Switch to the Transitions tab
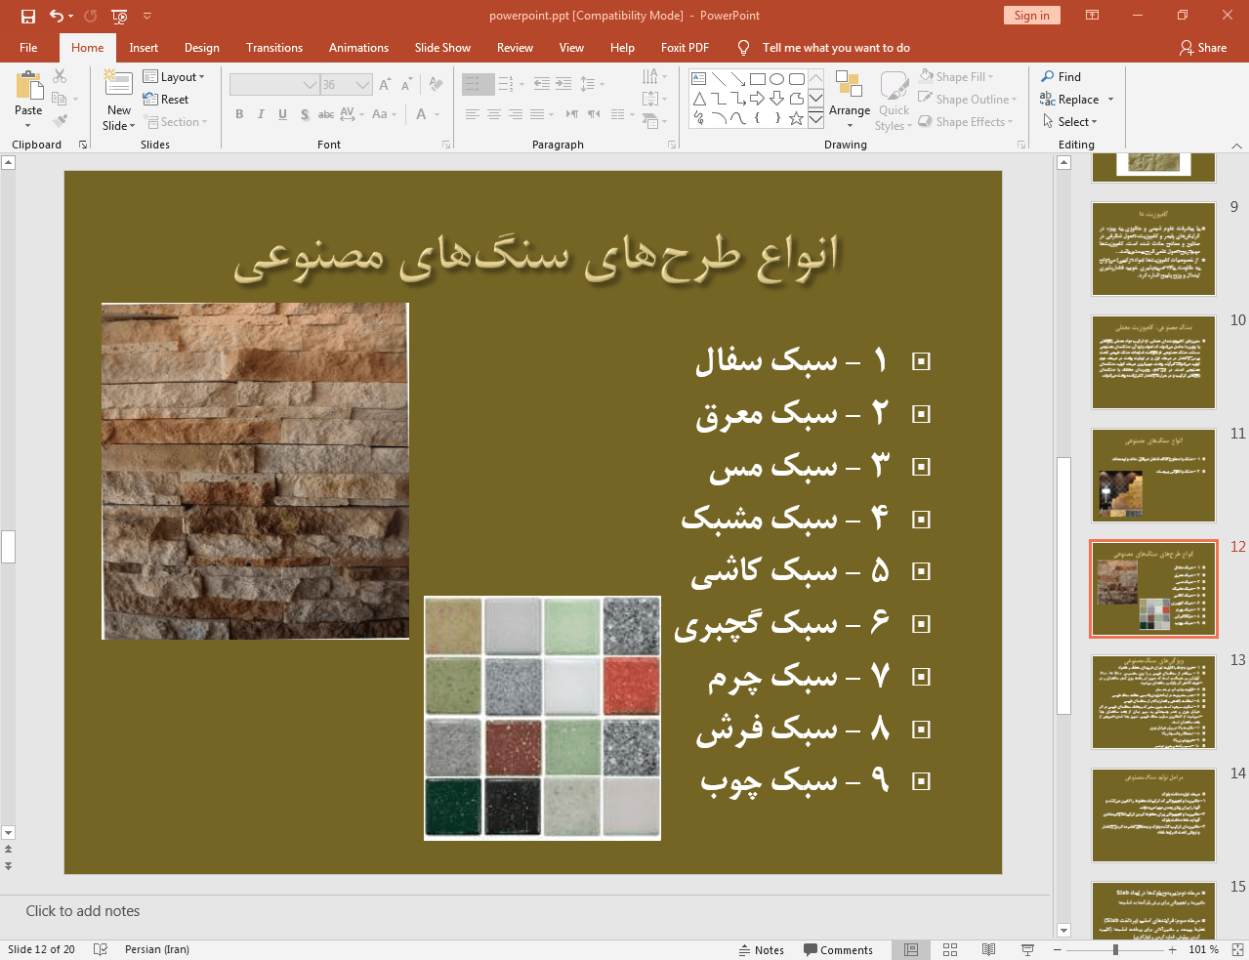 (274, 48)
